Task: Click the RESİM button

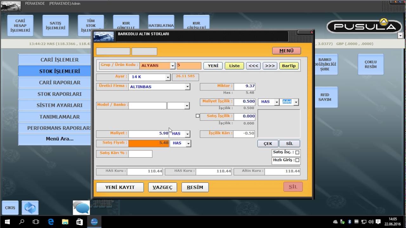Action: [195, 187]
